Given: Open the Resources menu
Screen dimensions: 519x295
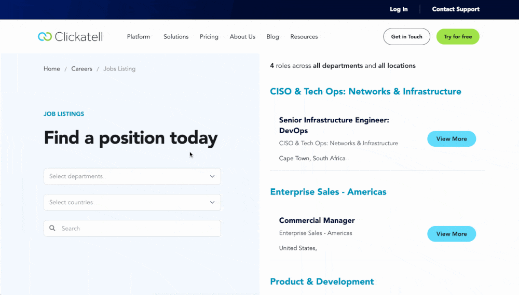Looking at the screenshot, I should click(x=304, y=37).
